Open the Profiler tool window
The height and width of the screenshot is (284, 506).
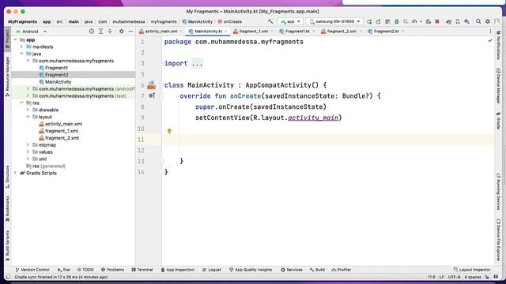(342, 270)
